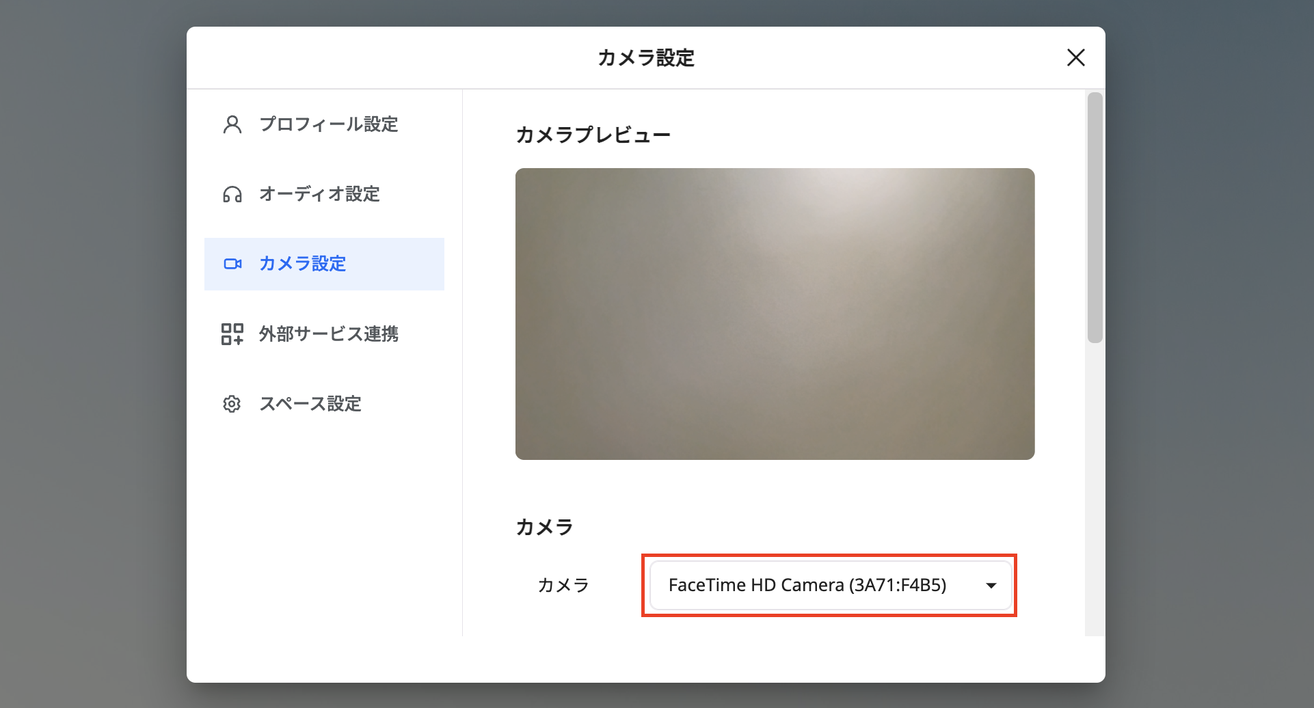Click the grid-plus icon for 外部サービス連携
The height and width of the screenshot is (708, 1314).
click(232, 334)
